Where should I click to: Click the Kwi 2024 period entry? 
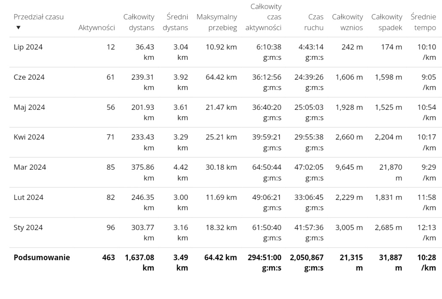[x=29, y=137]
